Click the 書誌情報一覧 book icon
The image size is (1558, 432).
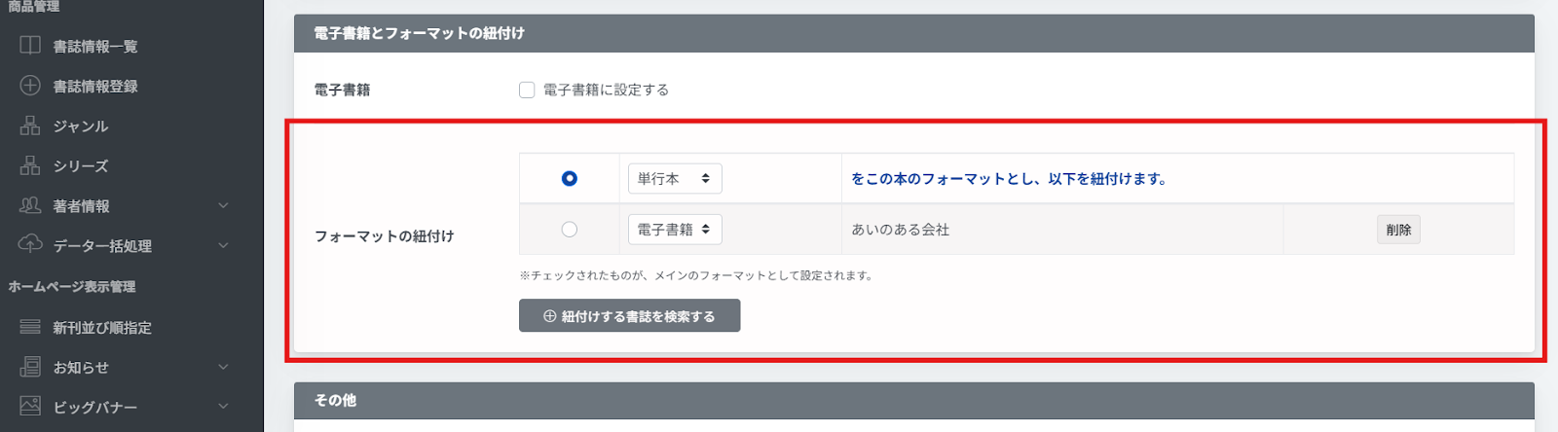pos(30,46)
